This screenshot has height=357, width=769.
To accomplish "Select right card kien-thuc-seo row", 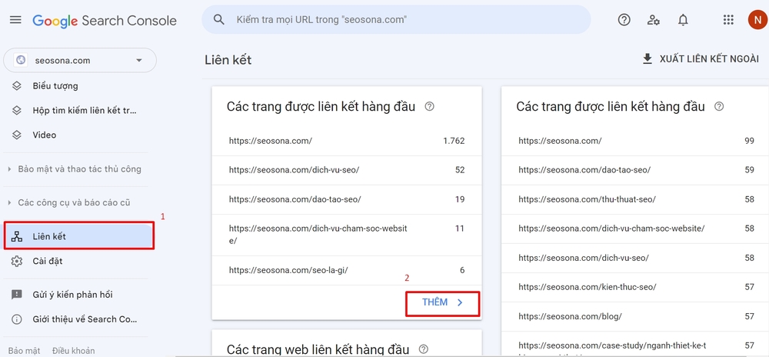I will click(635, 287).
